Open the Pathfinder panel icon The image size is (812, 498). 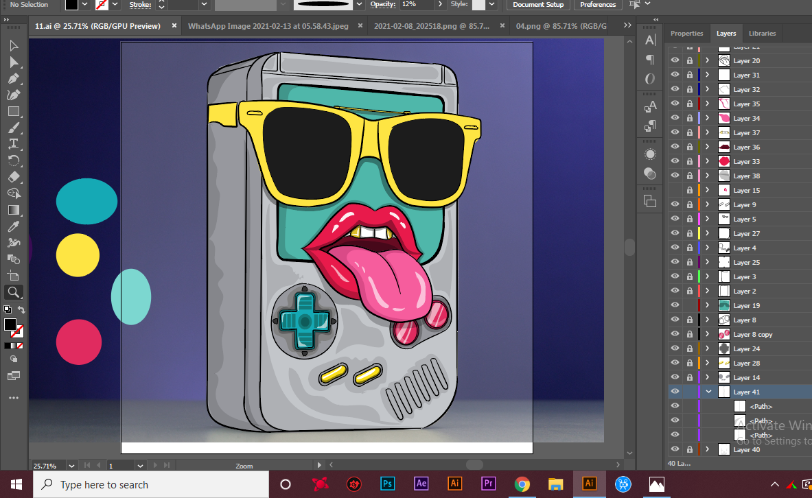[649, 200]
